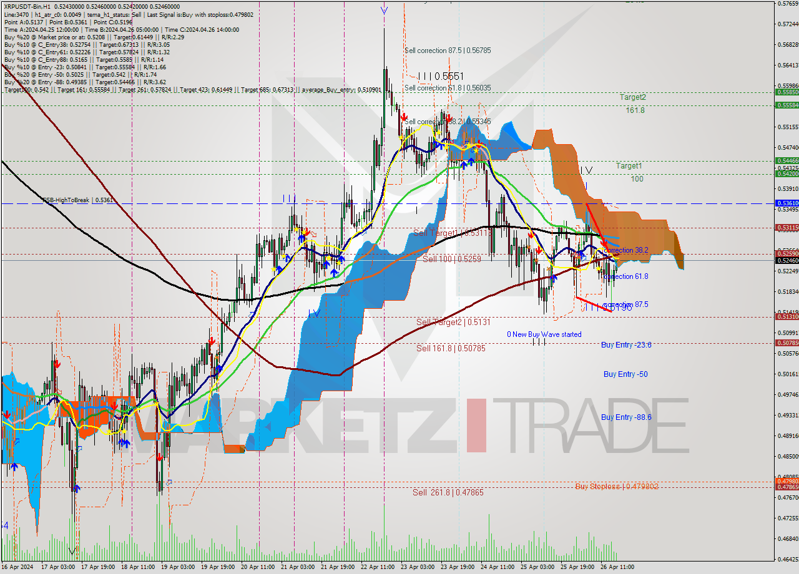The height and width of the screenshot is (574, 799).
Task: Click the 'Sell correction 38.2 | 0.55345' label
Action: 448,122
